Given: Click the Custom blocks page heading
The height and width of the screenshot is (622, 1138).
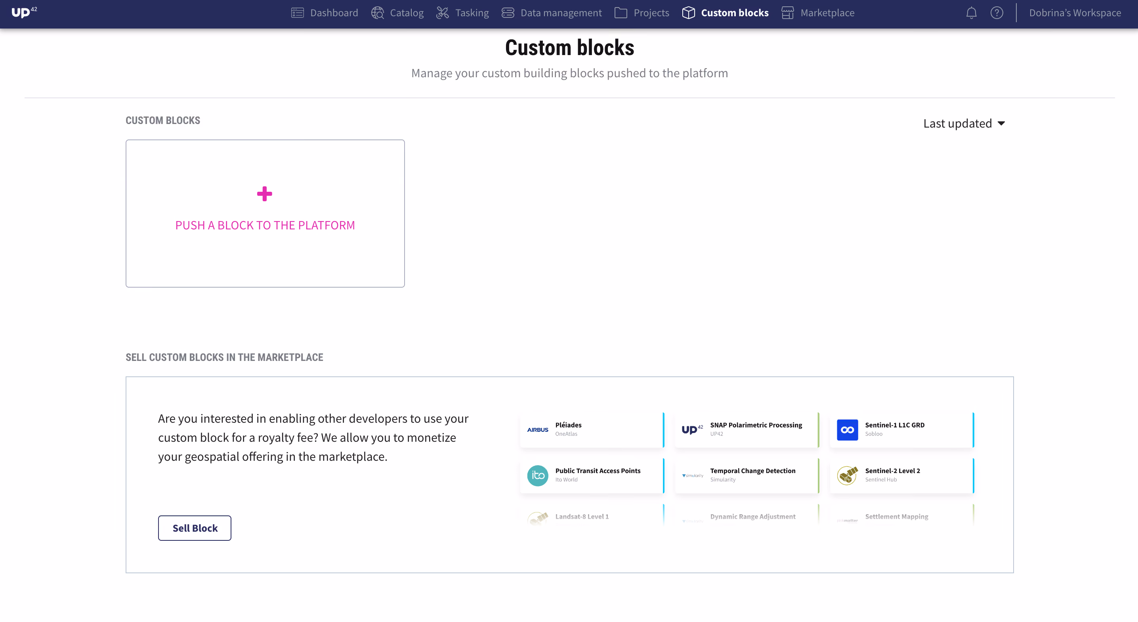Looking at the screenshot, I should click(x=569, y=47).
